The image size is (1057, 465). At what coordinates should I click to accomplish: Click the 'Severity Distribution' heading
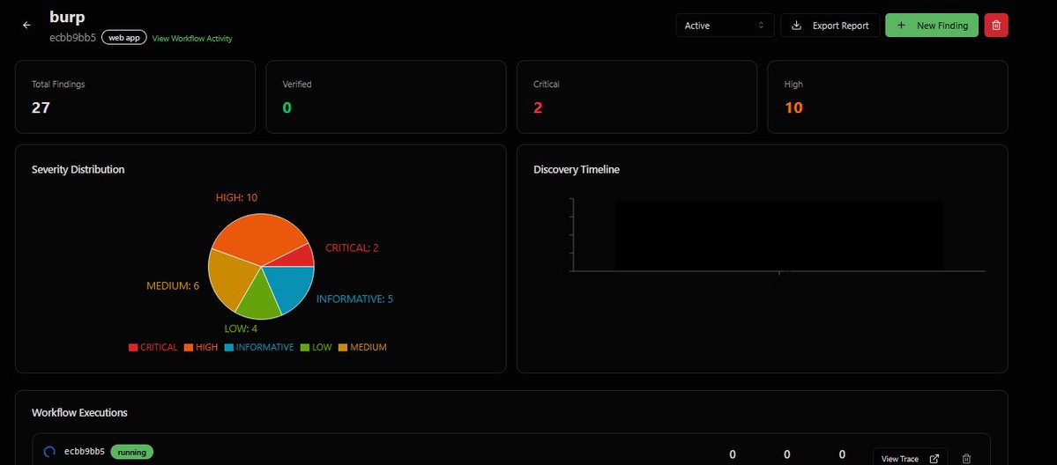[78, 169]
